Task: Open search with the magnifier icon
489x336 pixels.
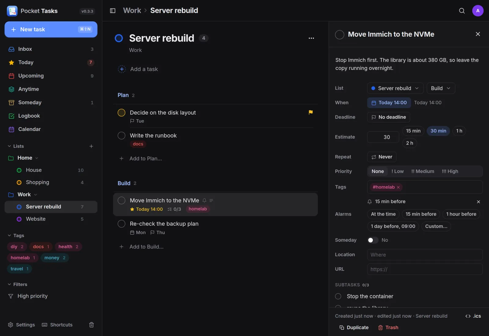Action: pyautogui.click(x=462, y=11)
